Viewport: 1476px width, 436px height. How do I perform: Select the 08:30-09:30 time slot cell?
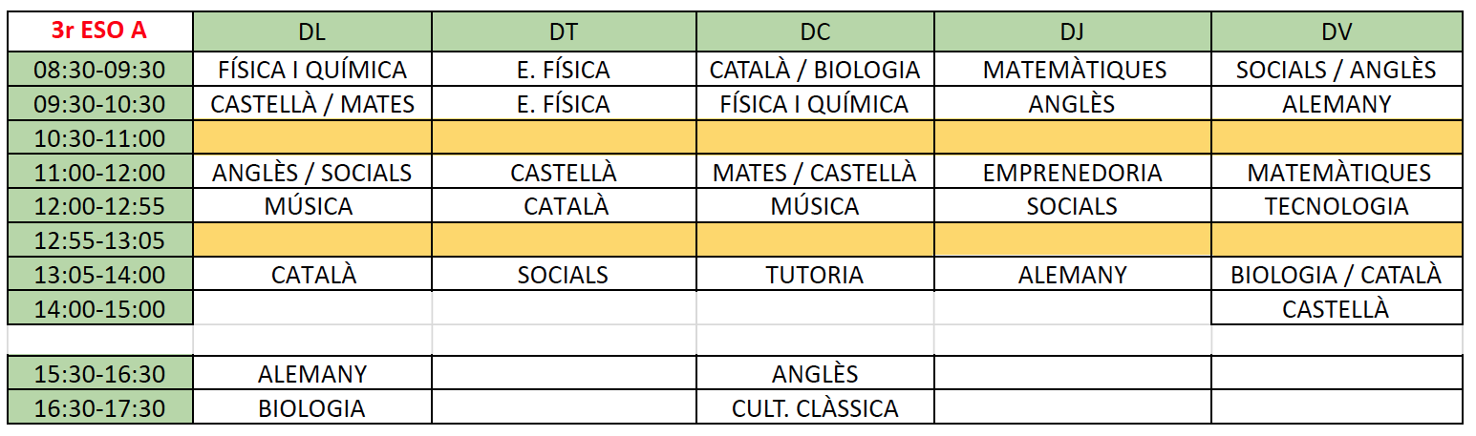point(99,70)
